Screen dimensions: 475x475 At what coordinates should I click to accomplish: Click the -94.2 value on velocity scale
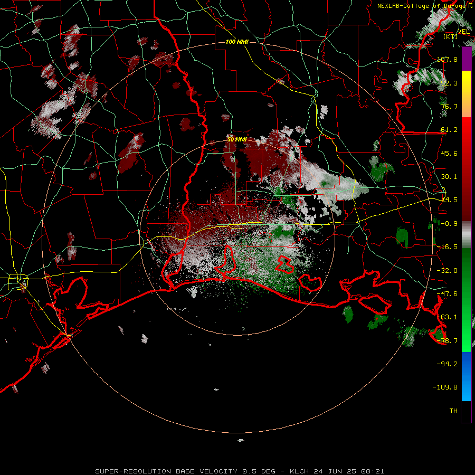[447, 364]
